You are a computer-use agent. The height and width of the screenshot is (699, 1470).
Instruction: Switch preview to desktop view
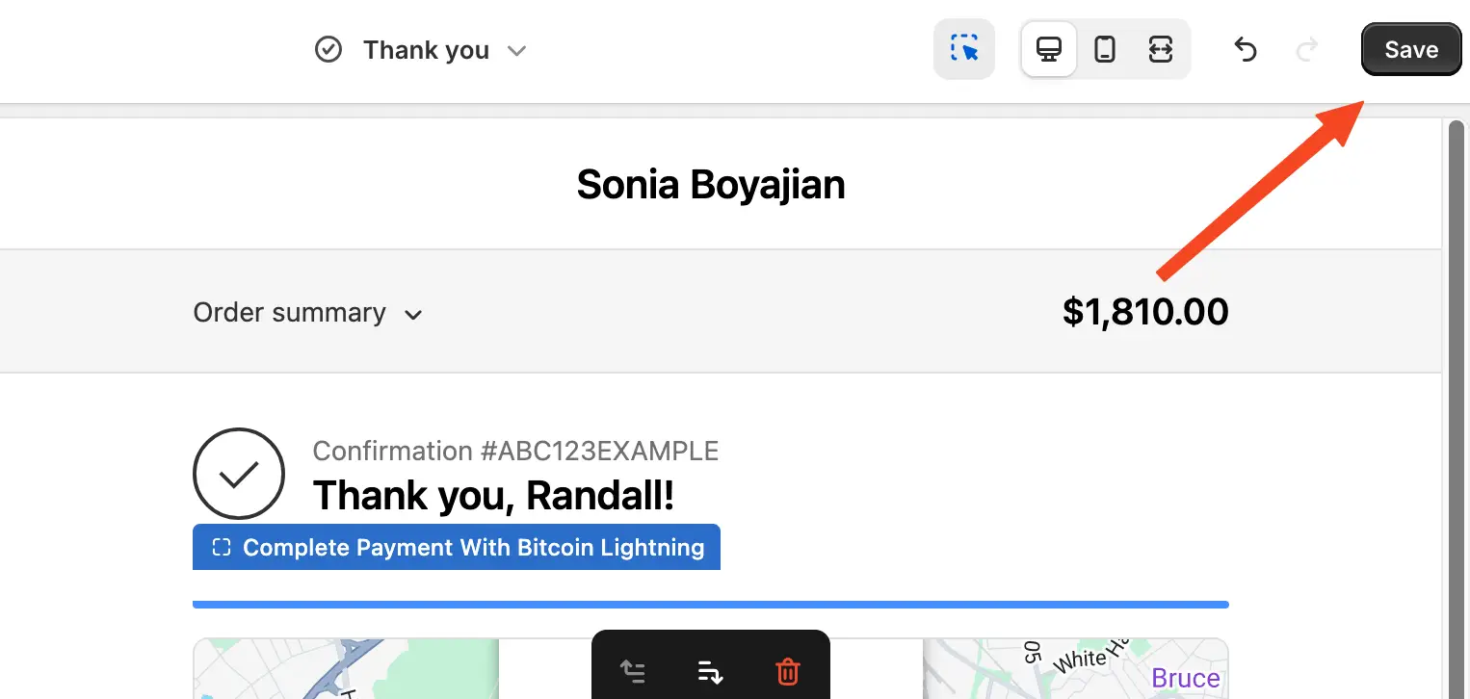pos(1048,48)
